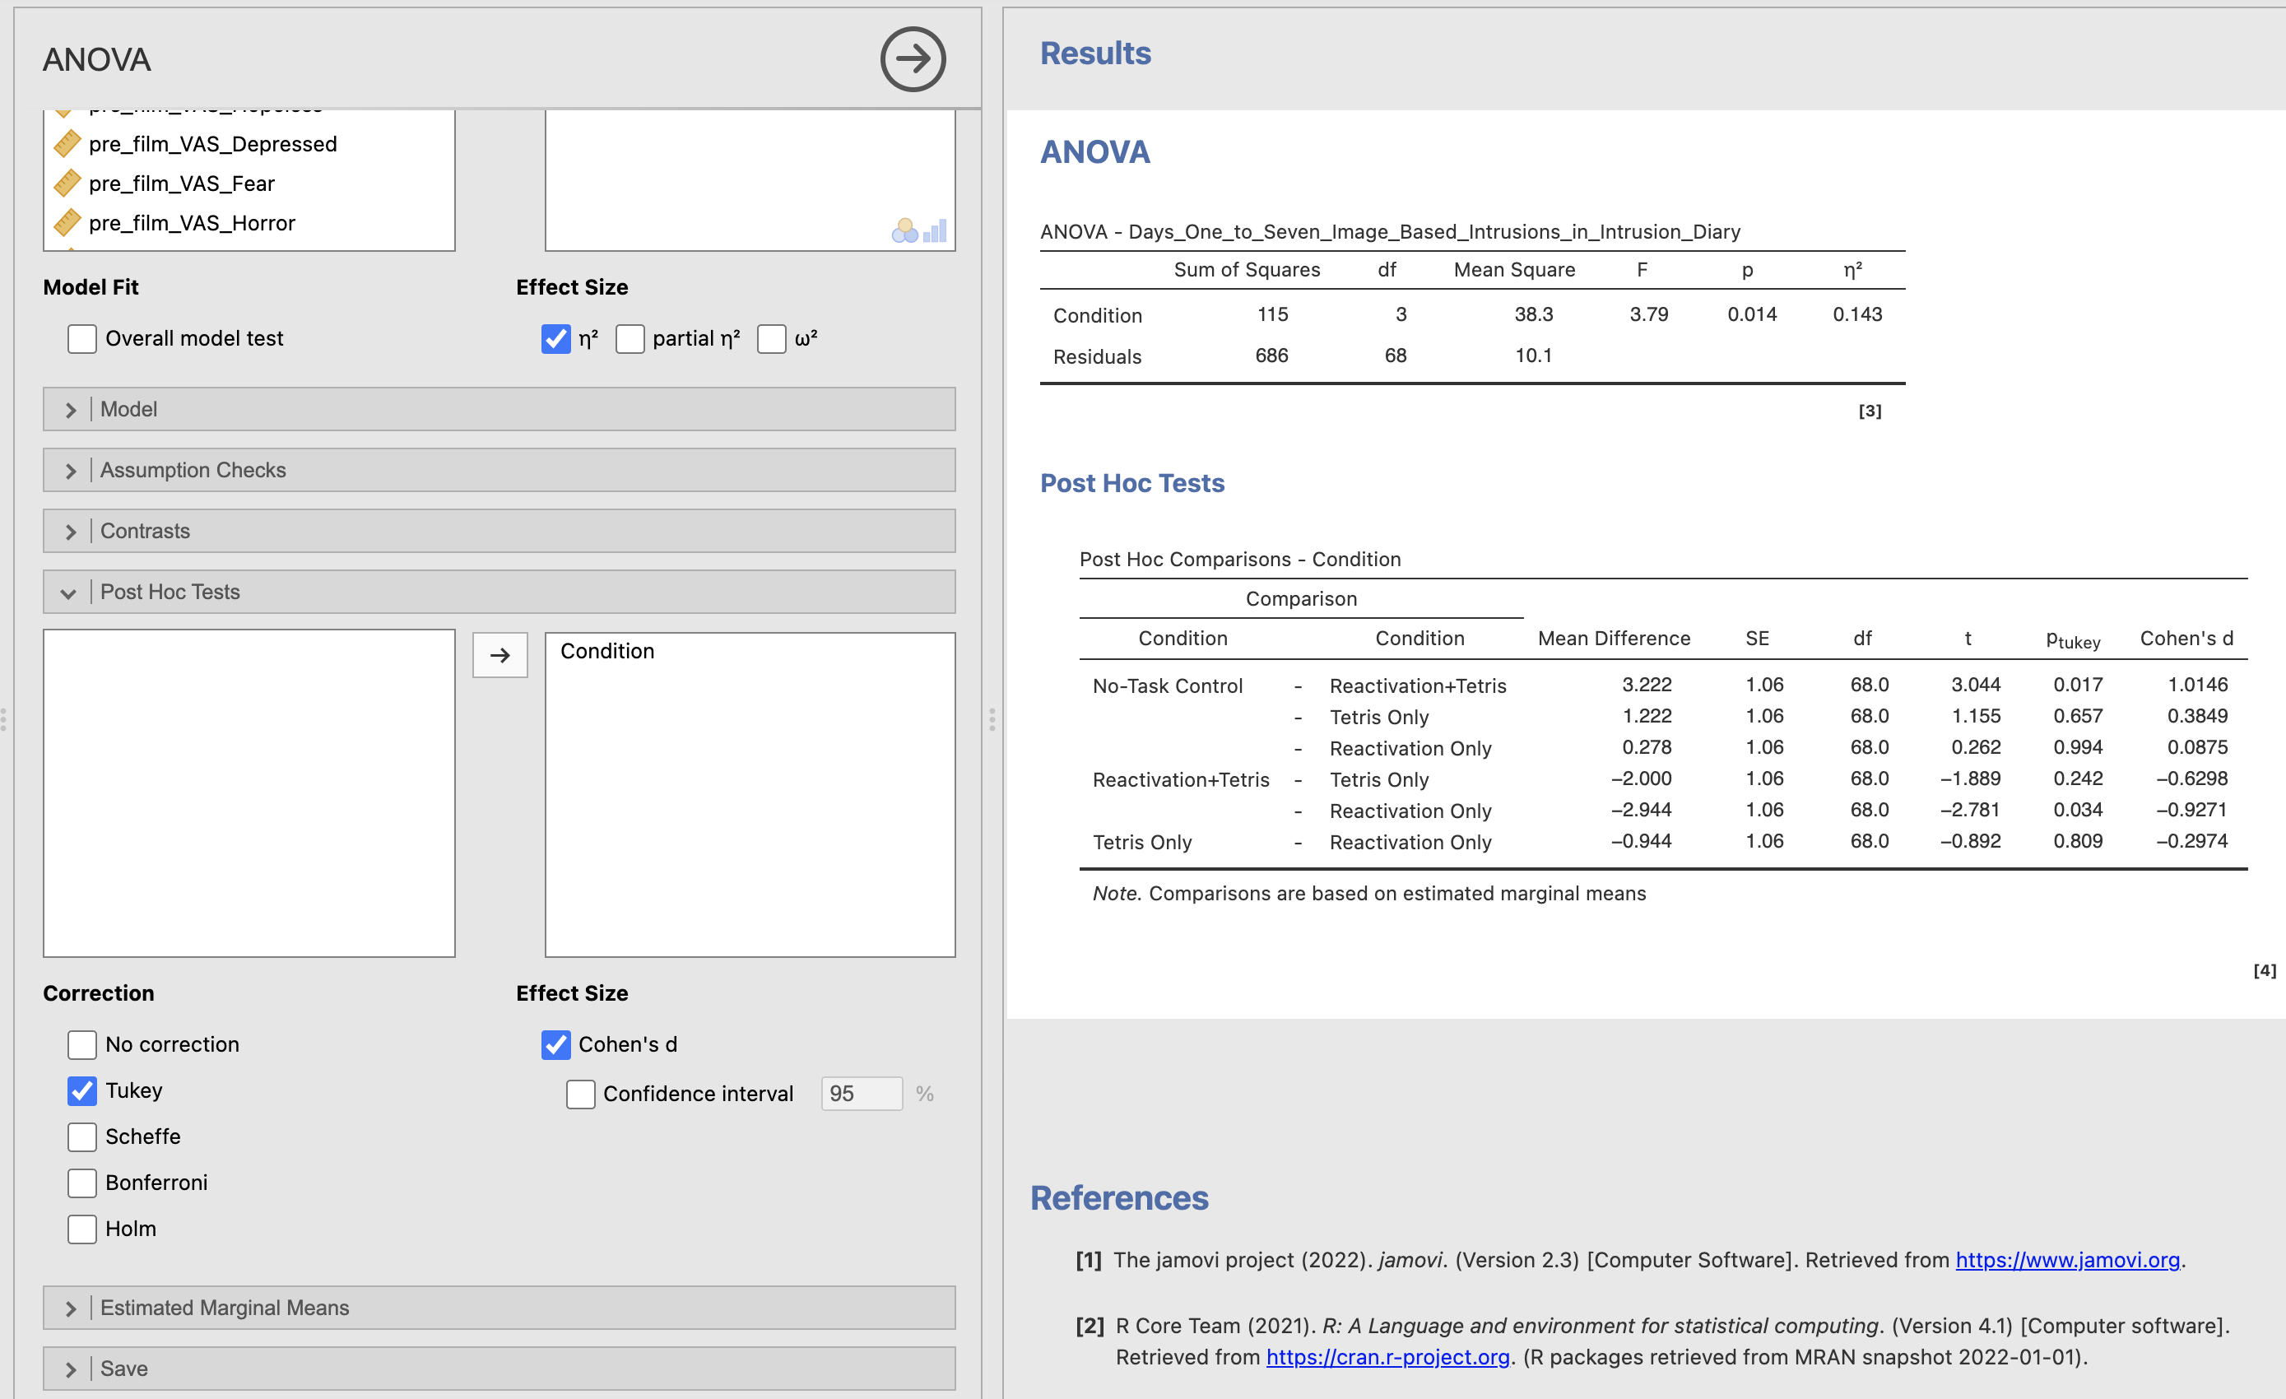The height and width of the screenshot is (1399, 2286).
Task: Click Cohen's d value 1.0146
Action: [x=2198, y=685]
